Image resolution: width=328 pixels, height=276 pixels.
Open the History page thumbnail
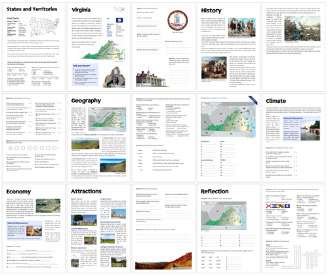pos(228,47)
